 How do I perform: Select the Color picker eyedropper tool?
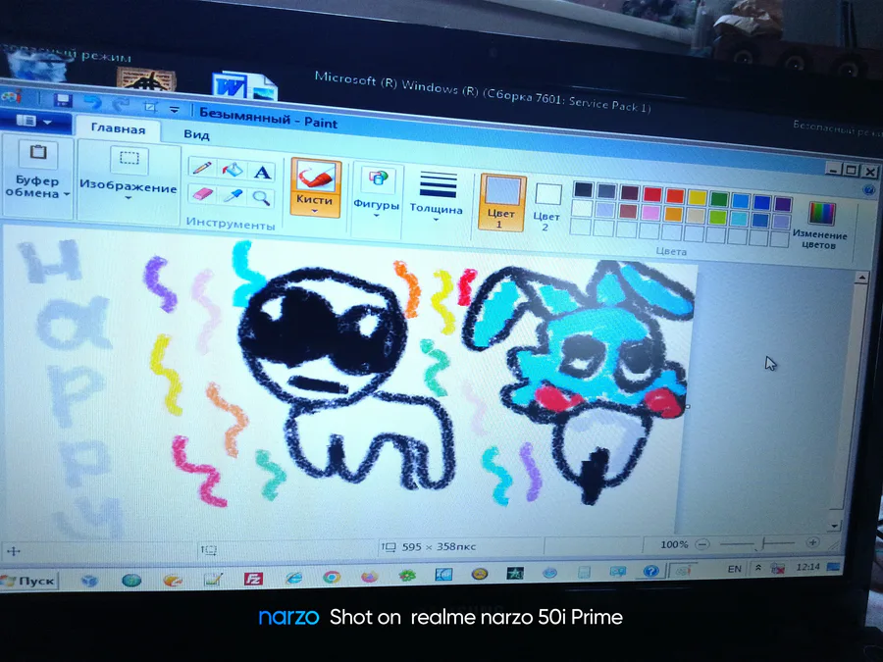coord(232,195)
